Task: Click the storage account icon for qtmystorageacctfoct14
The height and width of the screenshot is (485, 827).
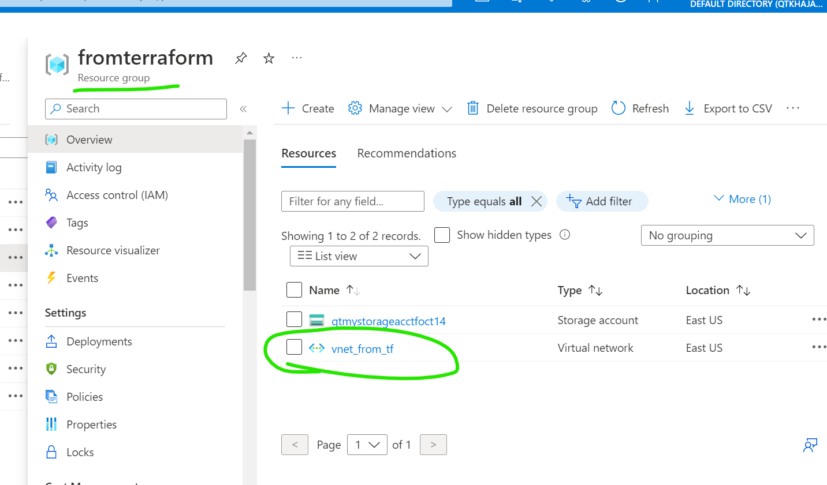Action: pos(316,321)
